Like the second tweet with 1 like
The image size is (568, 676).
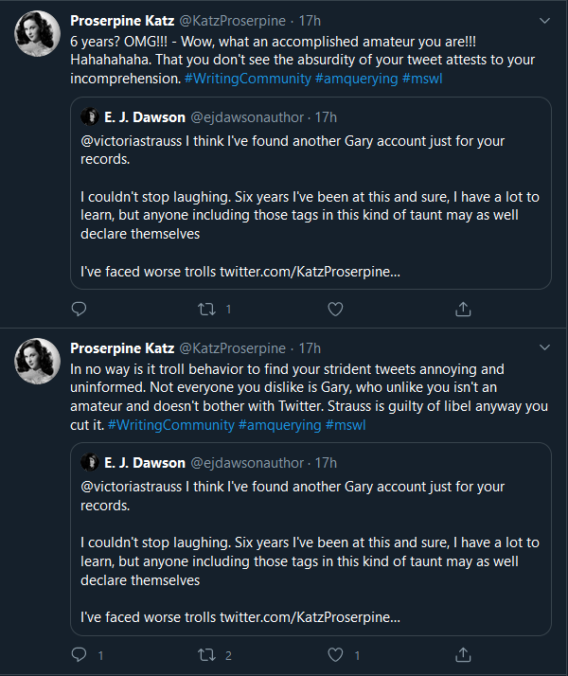tap(334, 654)
